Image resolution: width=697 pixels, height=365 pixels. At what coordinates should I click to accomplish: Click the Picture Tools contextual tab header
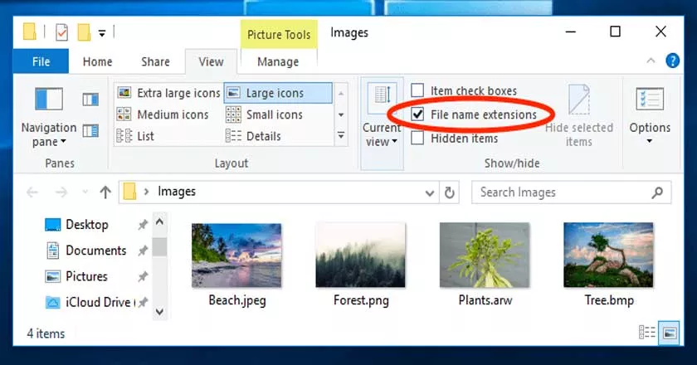(x=279, y=34)
